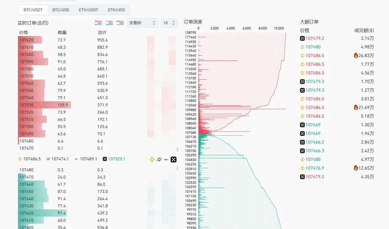Screen dimensions: 389x229
Task: Click the 成交额($) column header
Action: point(364,31)
